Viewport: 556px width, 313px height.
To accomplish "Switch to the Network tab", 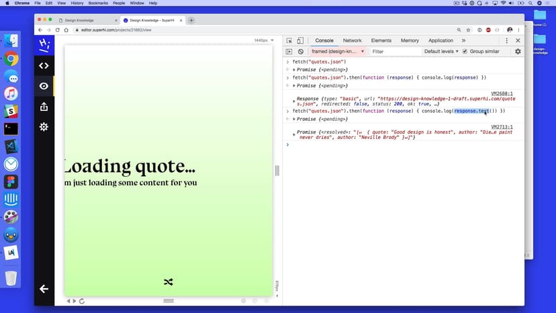I will [352, 41].
